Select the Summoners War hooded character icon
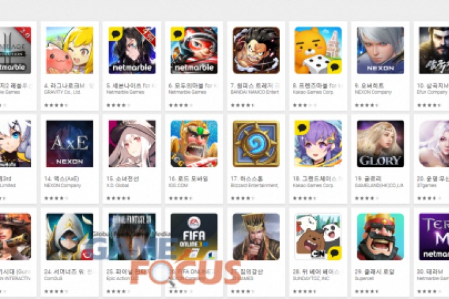This screenshot has height=299, width=449. (x=70, y=237)
